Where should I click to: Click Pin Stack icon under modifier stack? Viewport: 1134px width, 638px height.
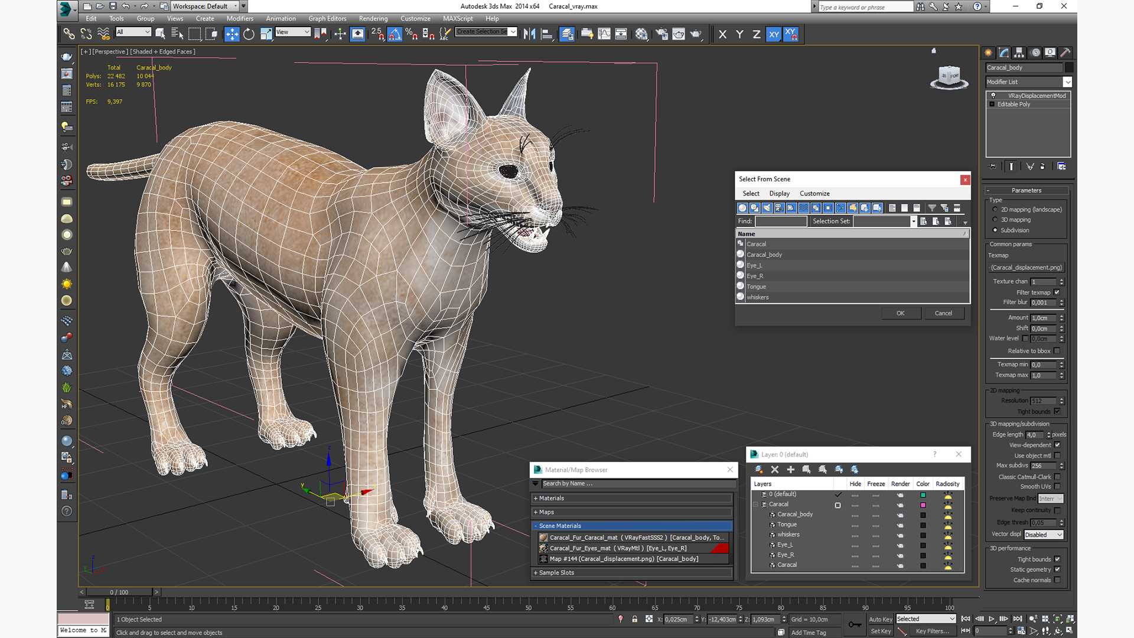pos(992,167)
